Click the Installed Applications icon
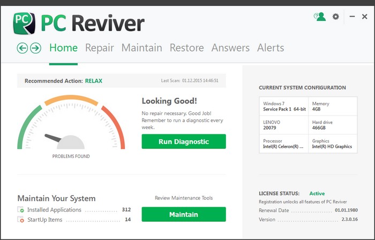The image size is (375, 240). pyautogui.click(x=21, y=209)
